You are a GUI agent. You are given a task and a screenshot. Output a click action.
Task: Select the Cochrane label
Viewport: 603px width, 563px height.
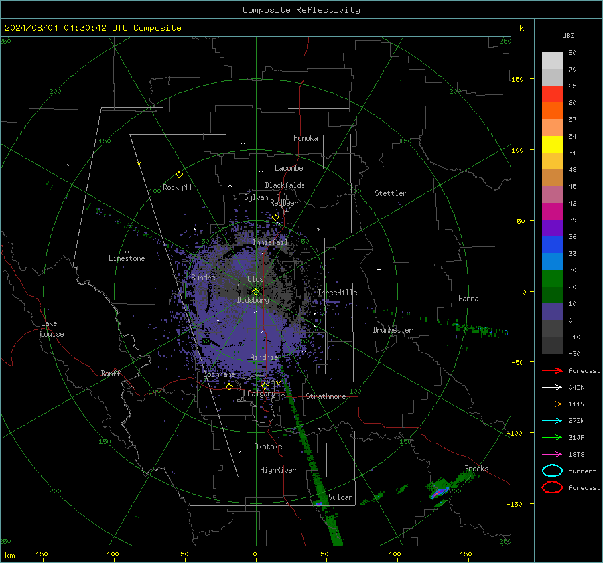coord(219,374)
